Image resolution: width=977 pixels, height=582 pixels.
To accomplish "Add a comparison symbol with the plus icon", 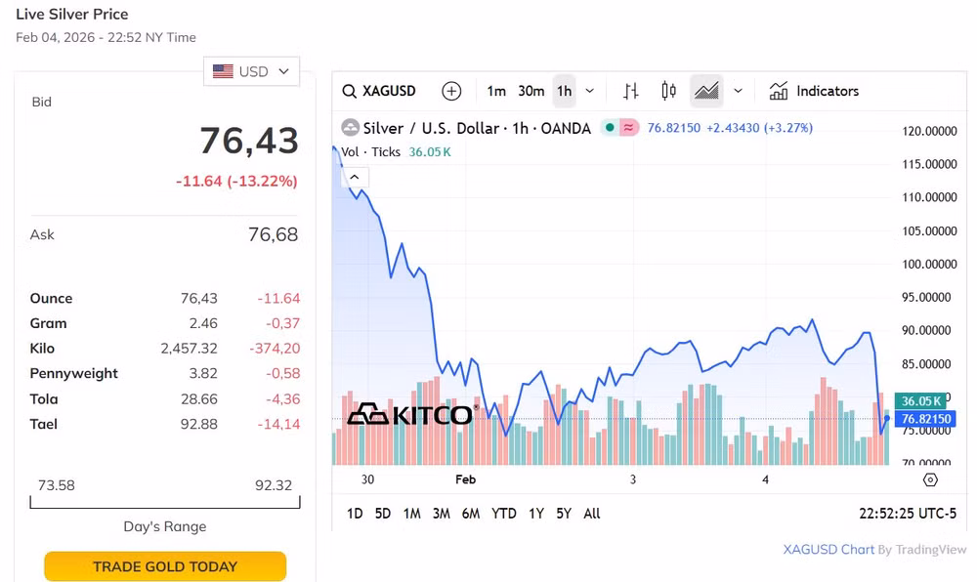I will (x=451, y=92).
